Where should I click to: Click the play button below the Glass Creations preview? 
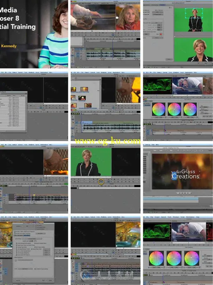(x=183, y=193)
